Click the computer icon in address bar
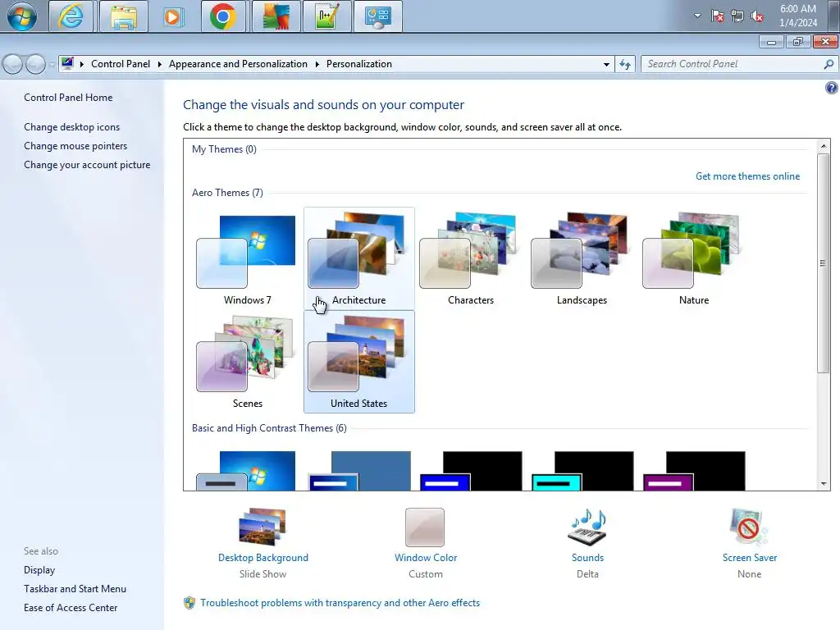The image size is (840, 630). [x=67, y=64]
